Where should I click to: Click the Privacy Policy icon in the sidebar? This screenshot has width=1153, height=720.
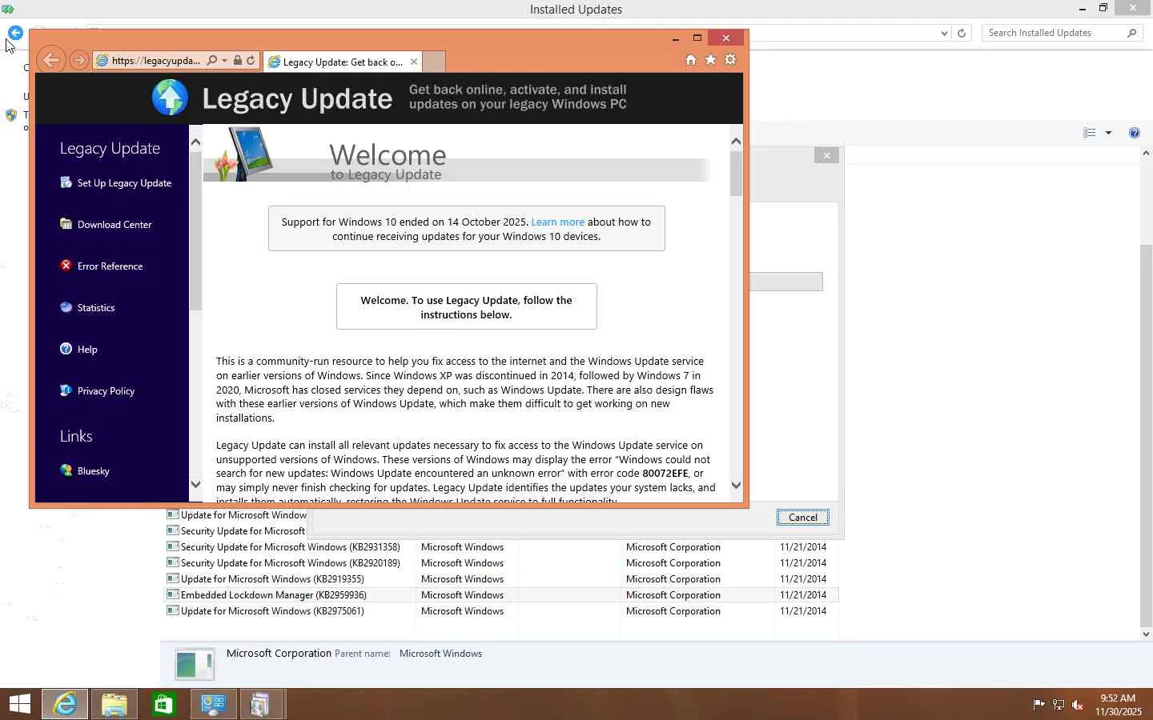(x=66, y=390)
